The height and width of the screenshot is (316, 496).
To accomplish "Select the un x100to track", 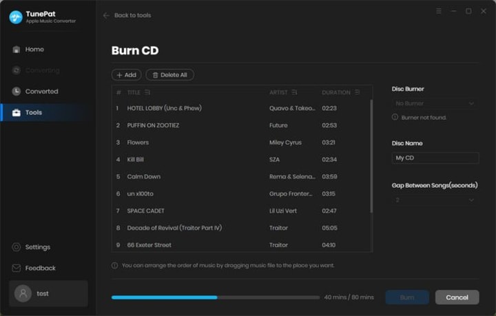I will pos(240,193).
